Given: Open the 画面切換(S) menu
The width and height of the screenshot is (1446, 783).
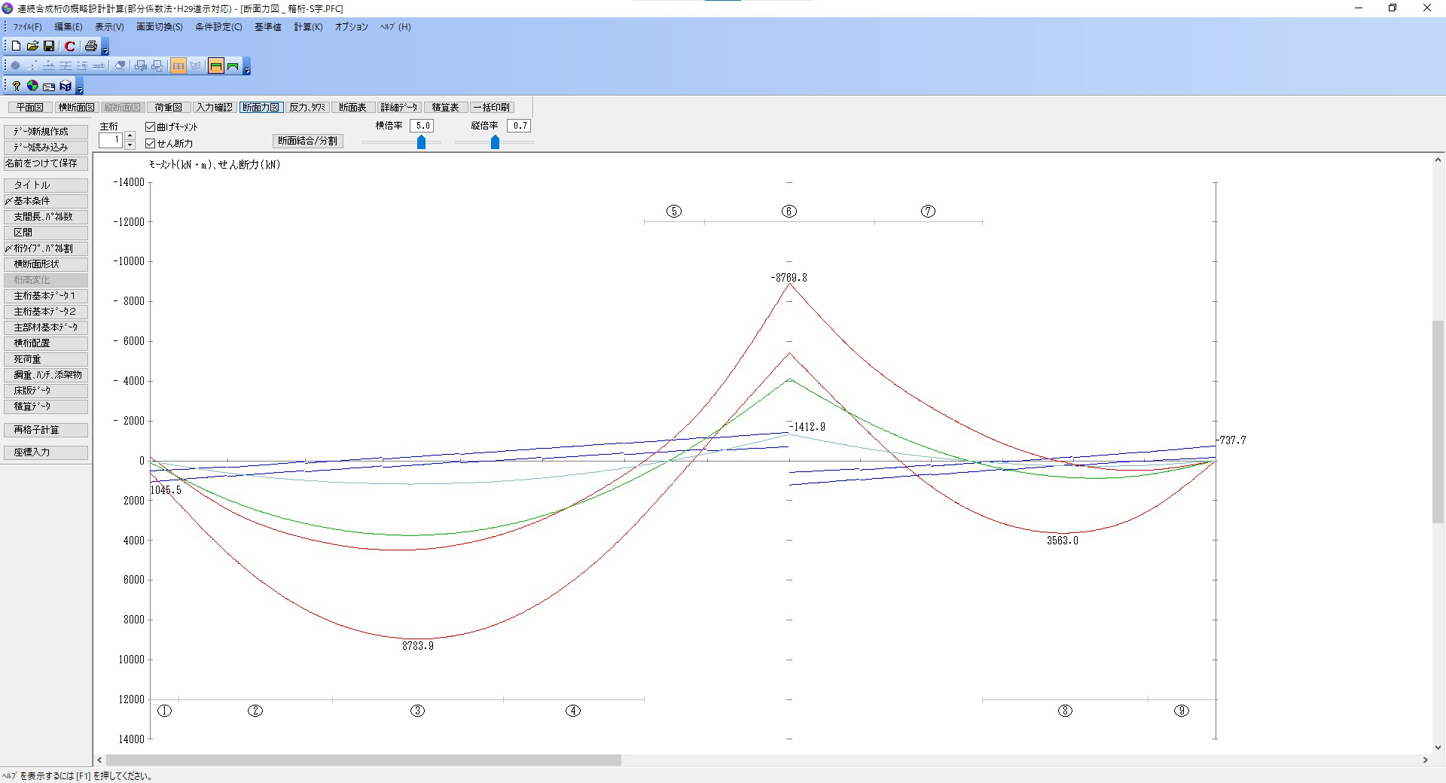Looking at the screenshot, I should 159,26.
